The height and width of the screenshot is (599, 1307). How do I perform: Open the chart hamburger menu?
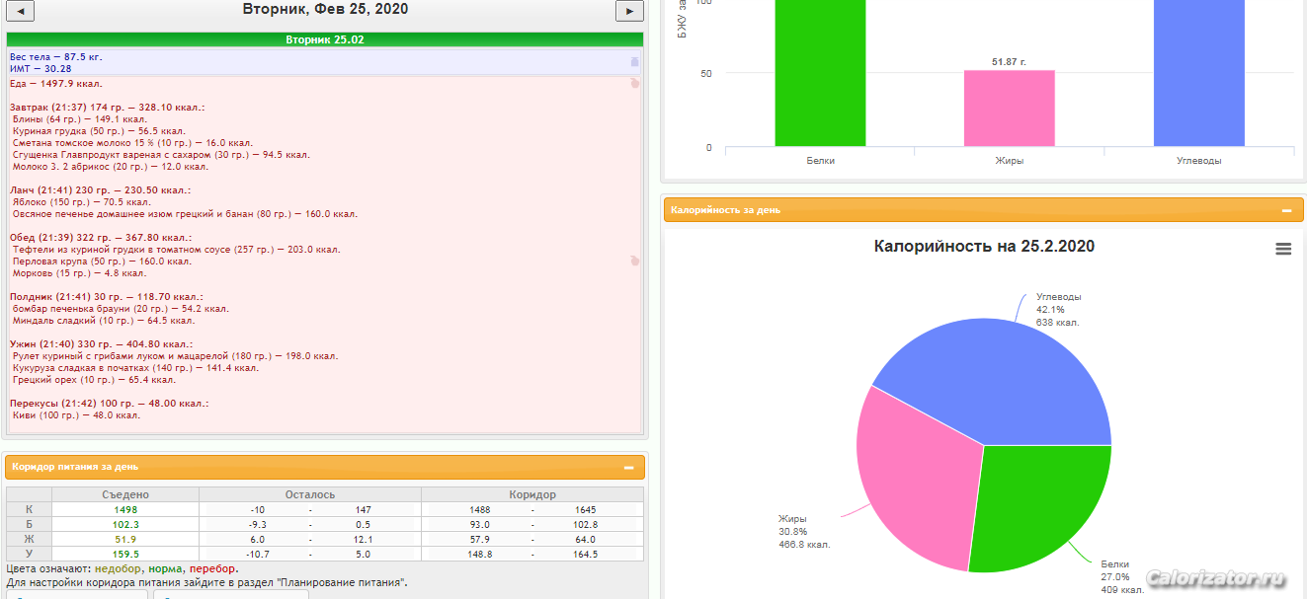click(x=1283, y=250)
